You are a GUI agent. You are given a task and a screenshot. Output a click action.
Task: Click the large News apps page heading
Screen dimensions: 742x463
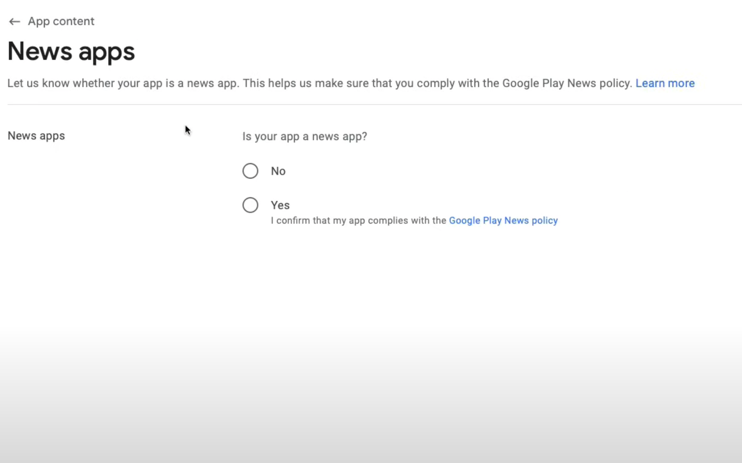(71, 51)
